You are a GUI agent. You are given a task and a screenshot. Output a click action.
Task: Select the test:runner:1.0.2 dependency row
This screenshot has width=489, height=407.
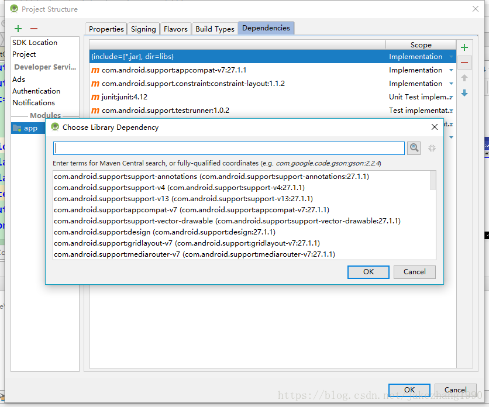pos(273,110)
